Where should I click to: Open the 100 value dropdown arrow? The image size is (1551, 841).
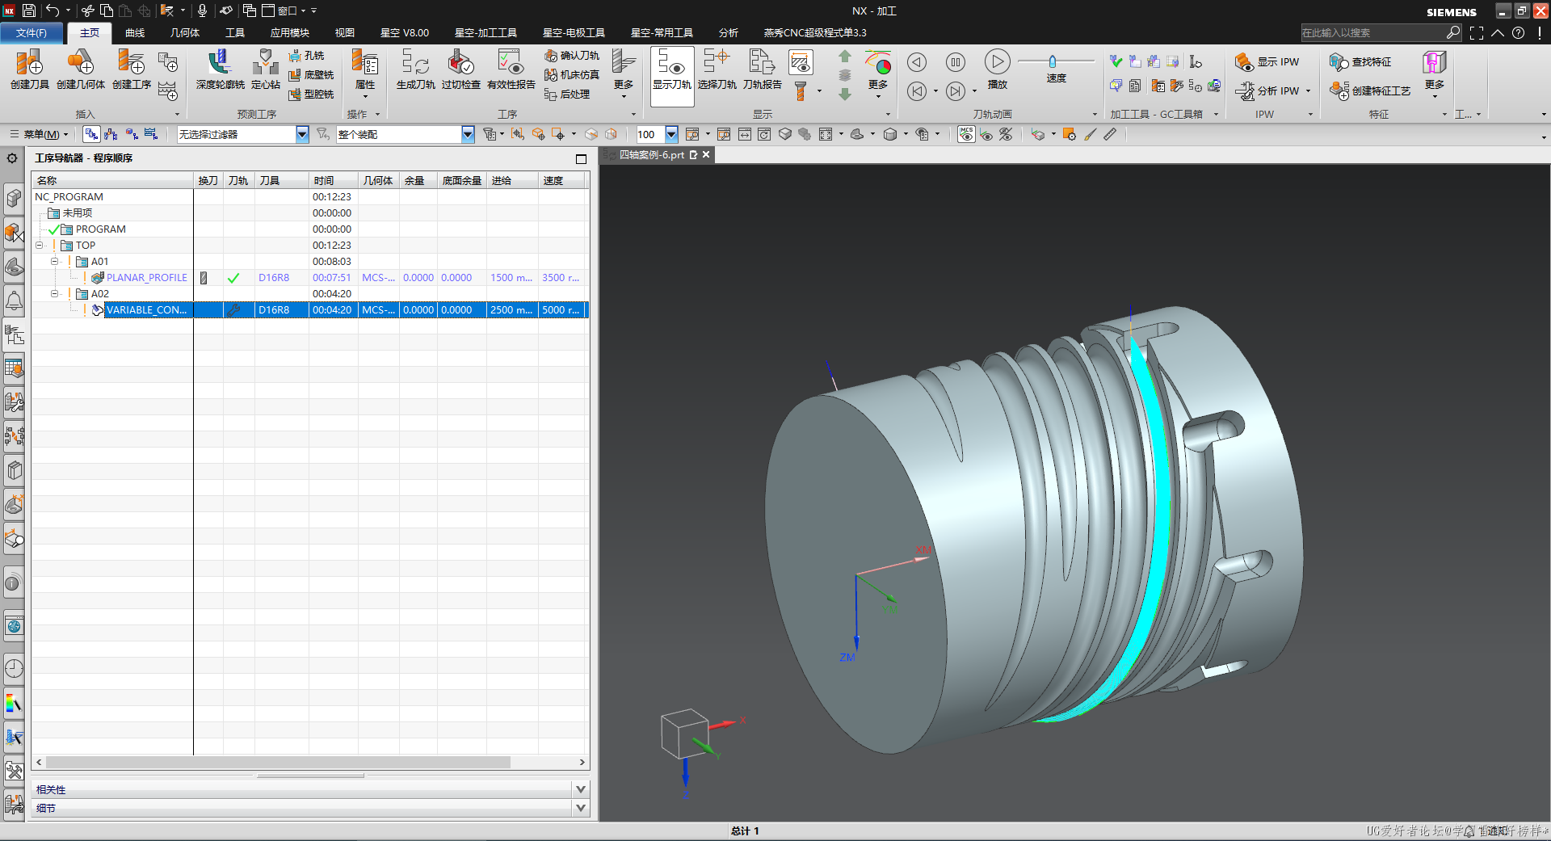tap(671, 134)
